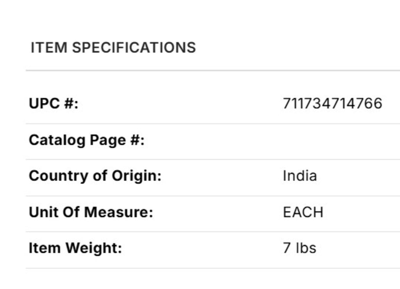Click the UPC # label
Screen dimensions: 400x289
[x=54, y=104]
